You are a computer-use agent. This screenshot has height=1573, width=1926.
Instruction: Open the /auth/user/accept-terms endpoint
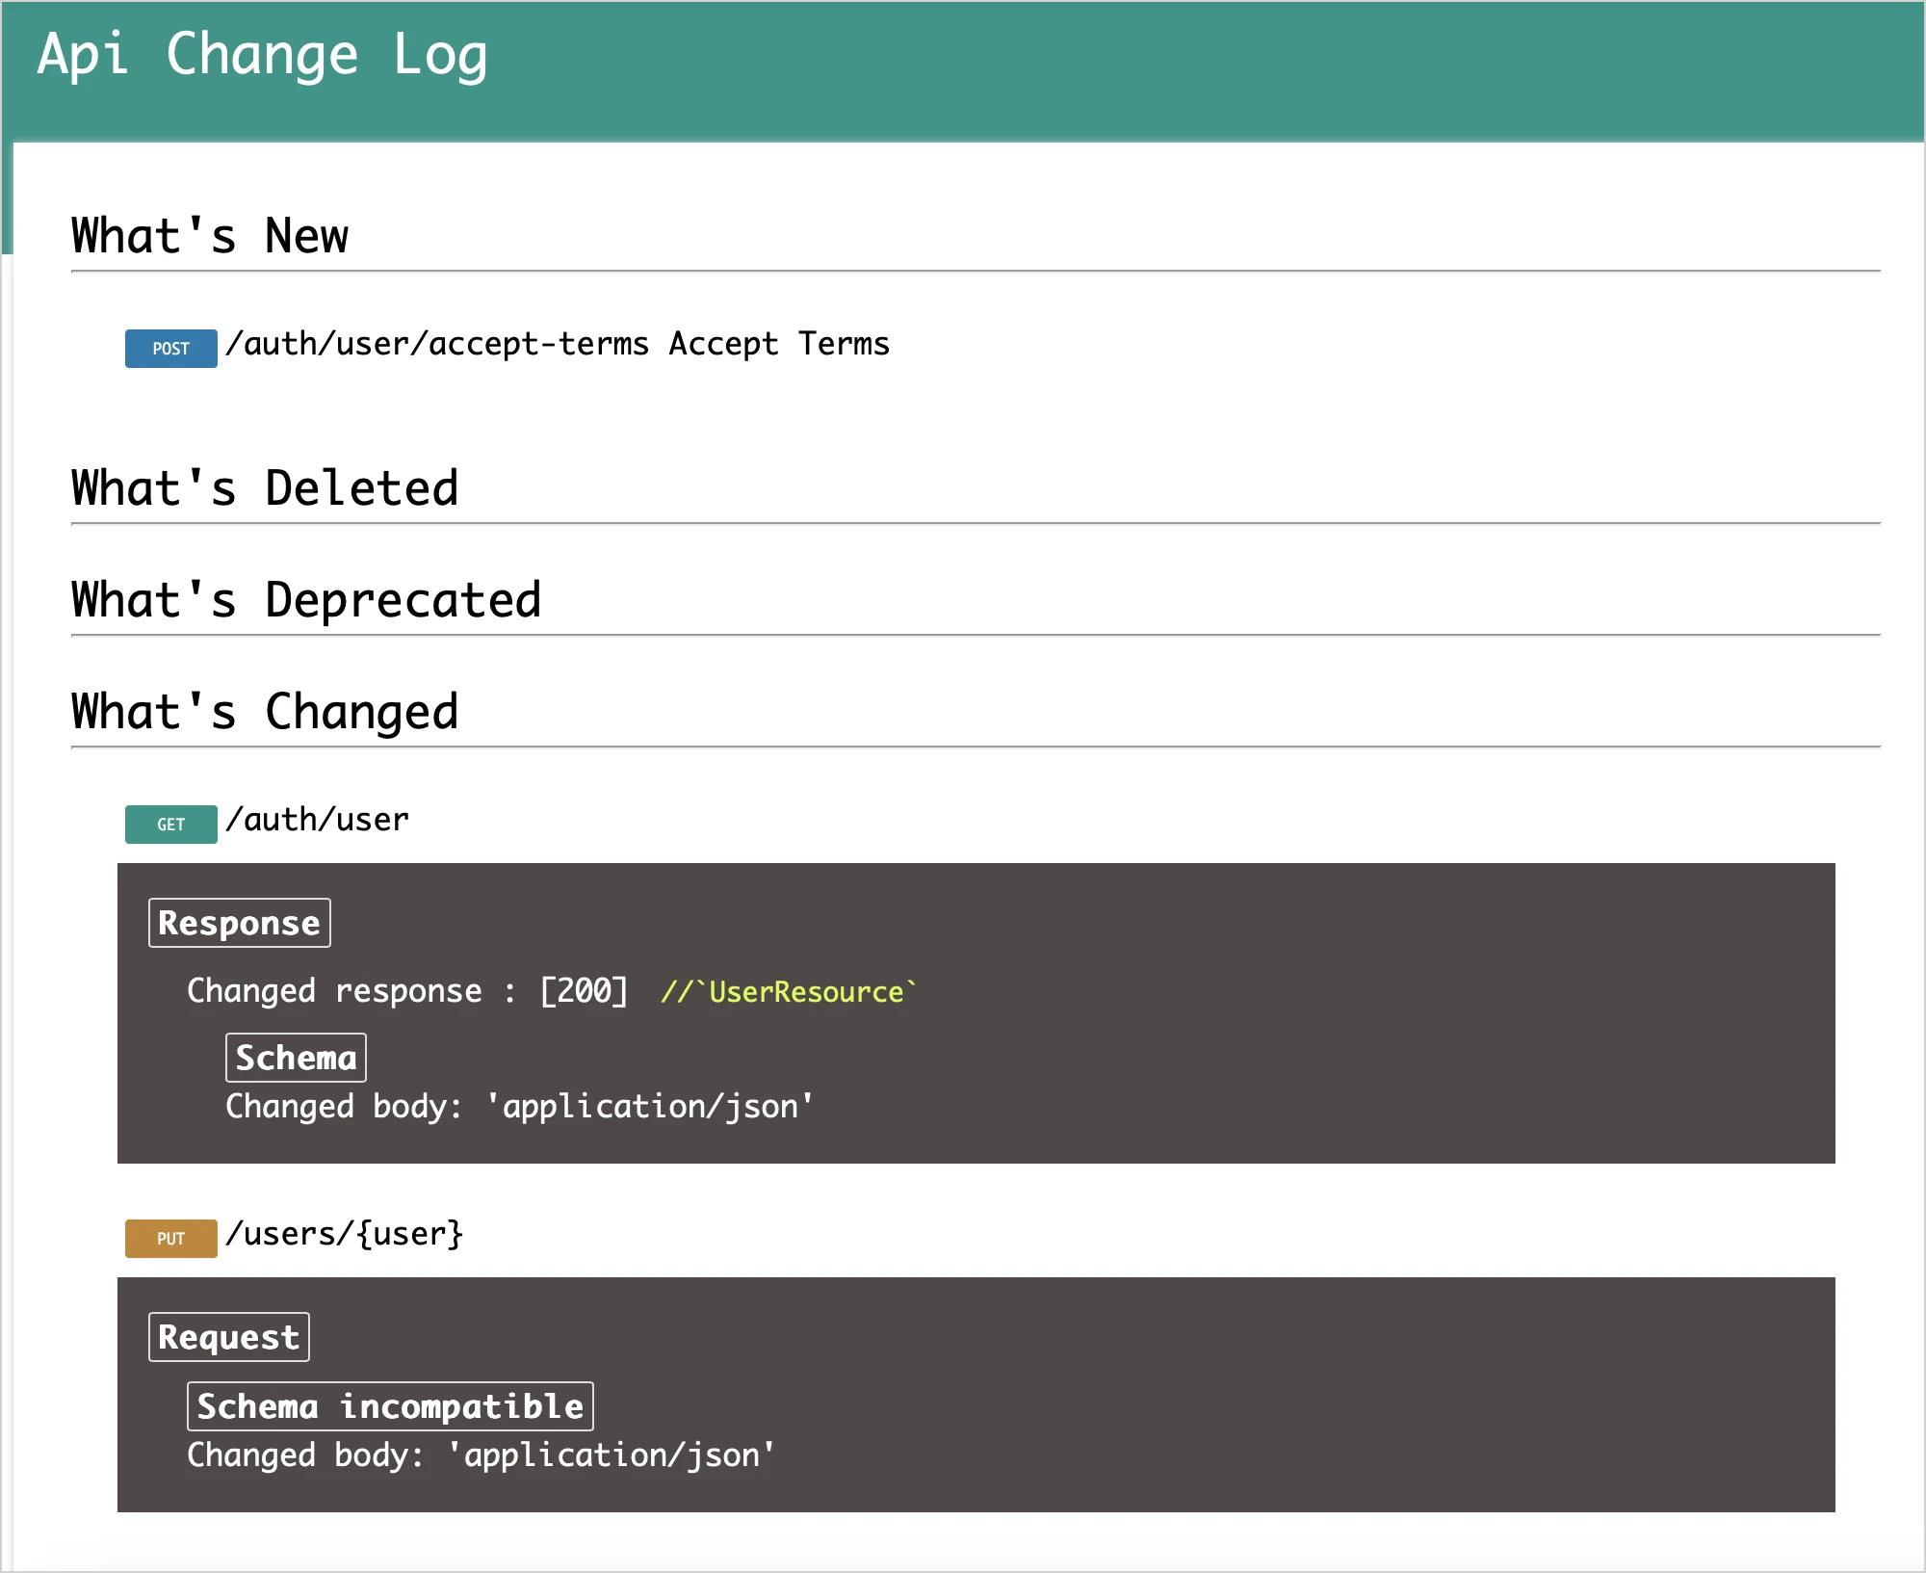pos(437,344)
